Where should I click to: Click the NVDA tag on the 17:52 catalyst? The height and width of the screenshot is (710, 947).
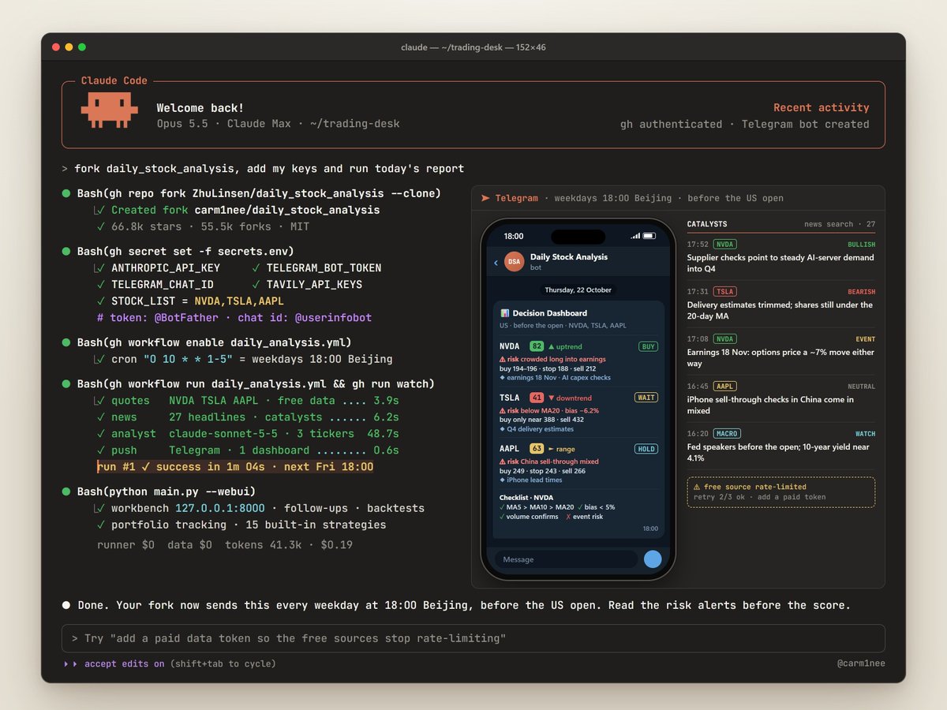725,245
